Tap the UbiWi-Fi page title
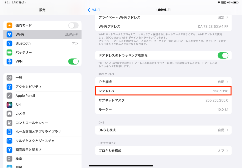Image resolution: width=242 pixels, height=168 pixels. pos(164,10)
